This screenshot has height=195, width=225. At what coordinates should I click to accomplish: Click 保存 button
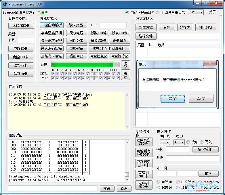pos(167,27)
